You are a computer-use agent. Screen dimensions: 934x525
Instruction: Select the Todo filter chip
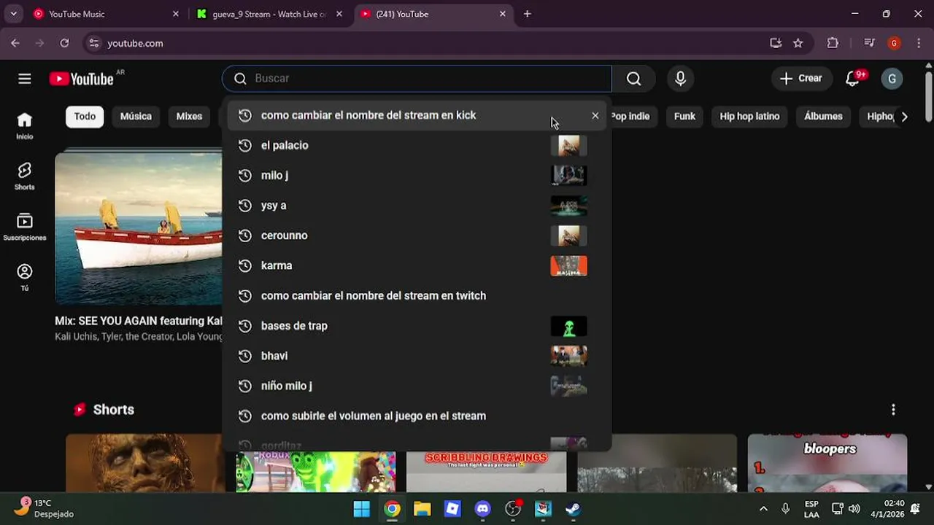(x=85, y=117)
